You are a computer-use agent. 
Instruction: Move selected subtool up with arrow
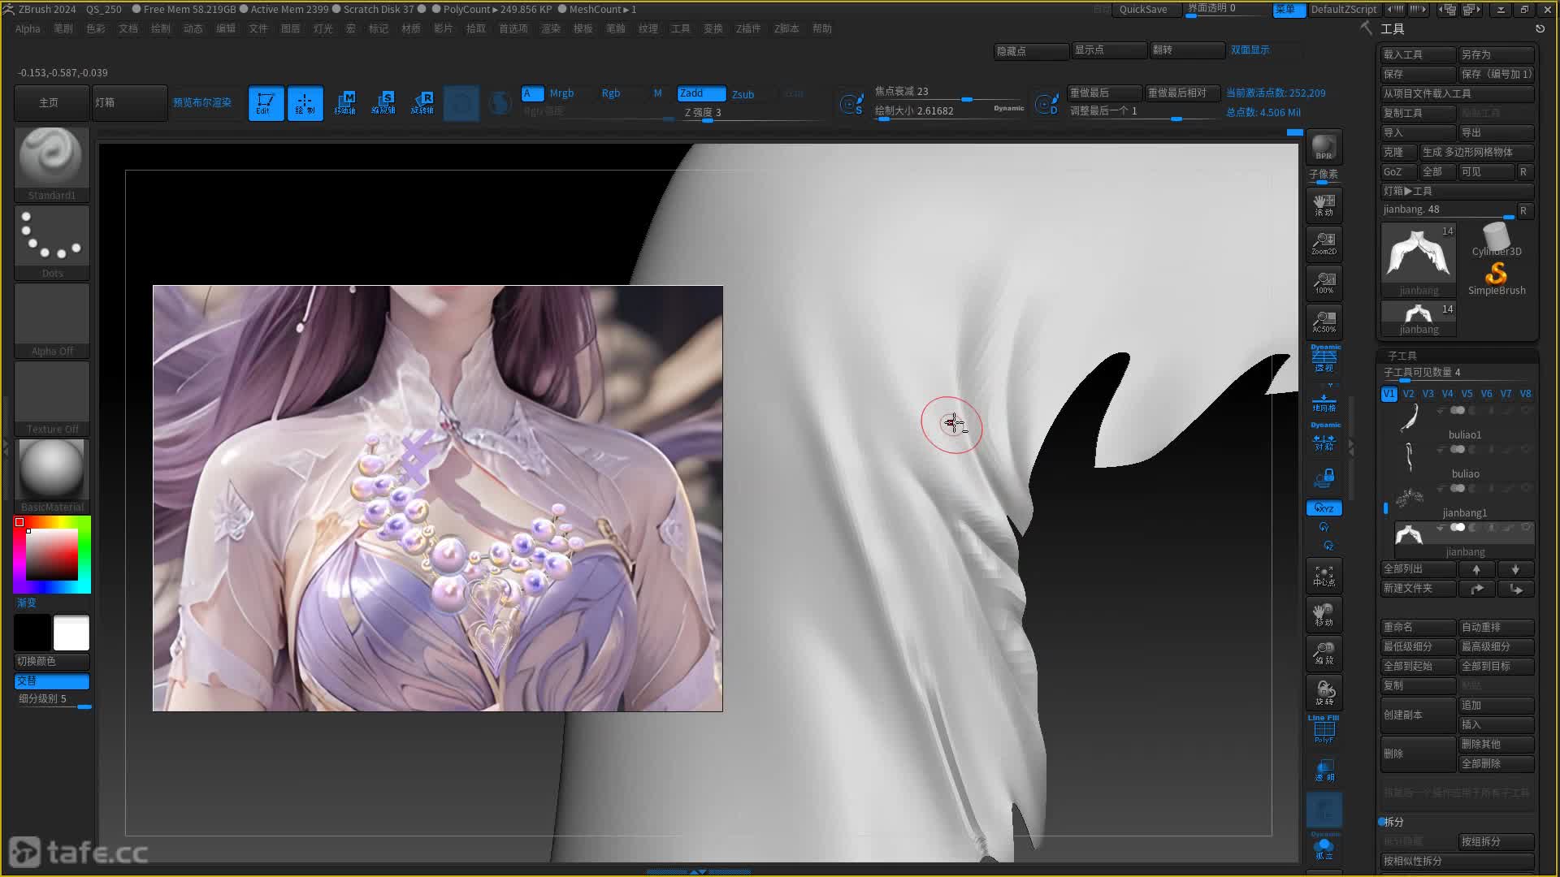click(1476, 569)
